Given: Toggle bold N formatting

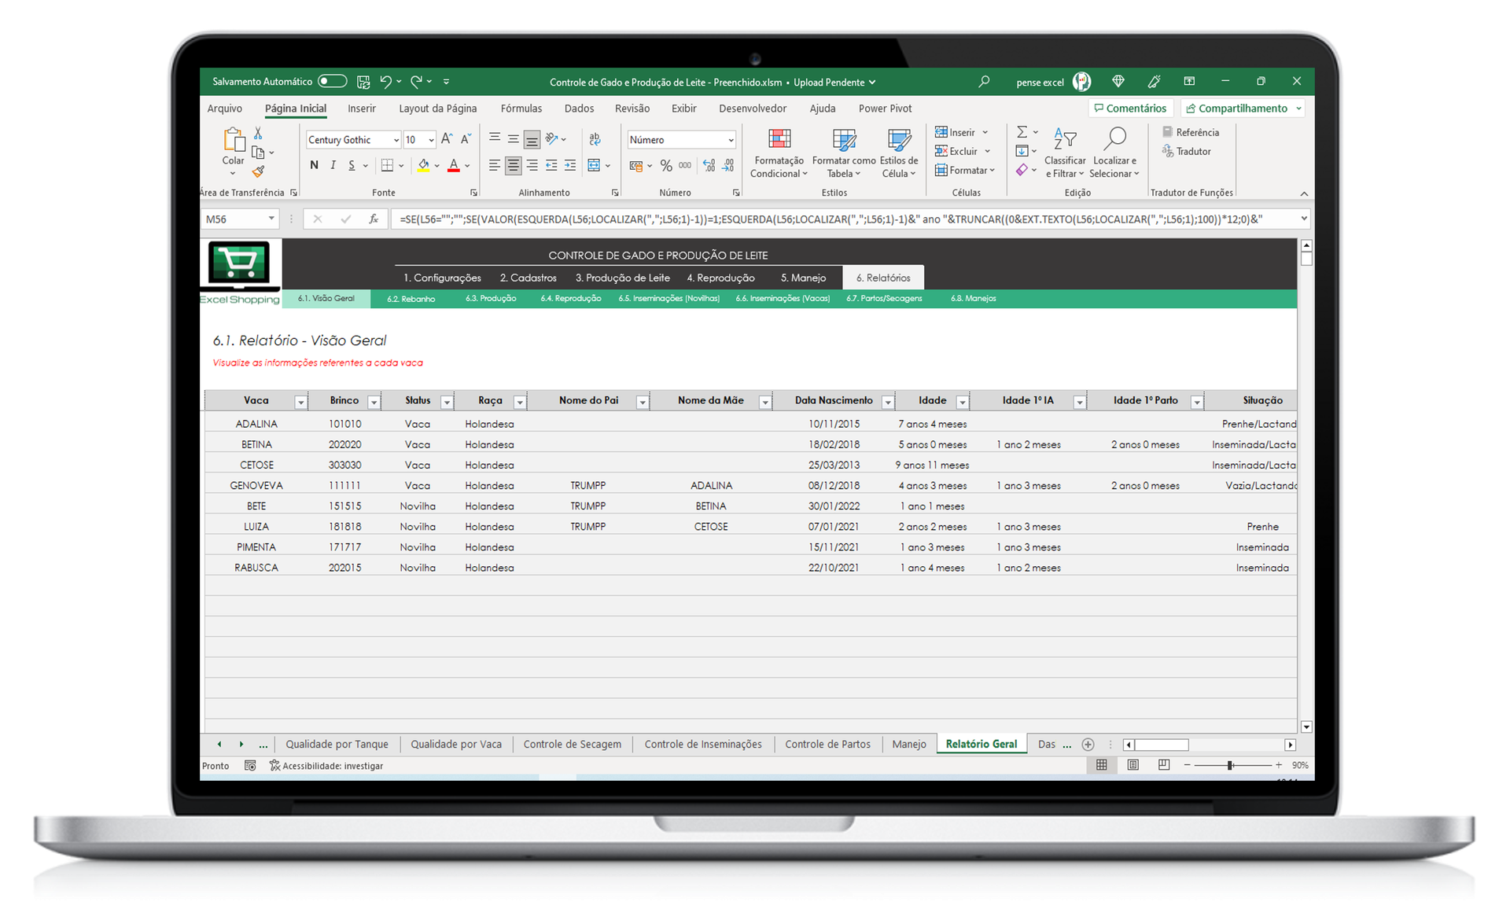Looking at the screenshot, I should click(x=314, y=165).
